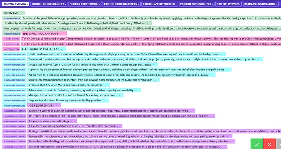The height and width of the screenshot is (149, 281).
Task: Choose the POSITION-GENREQUIREMENTS label
Action: tap(48, 4)
